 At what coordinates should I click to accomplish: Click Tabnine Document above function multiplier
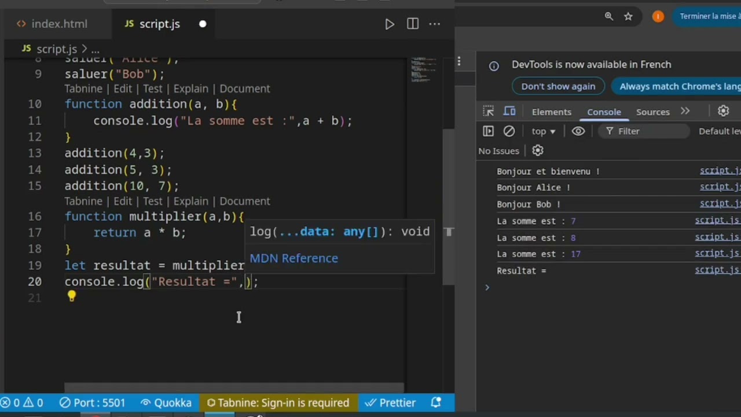[x=244, y=201]
